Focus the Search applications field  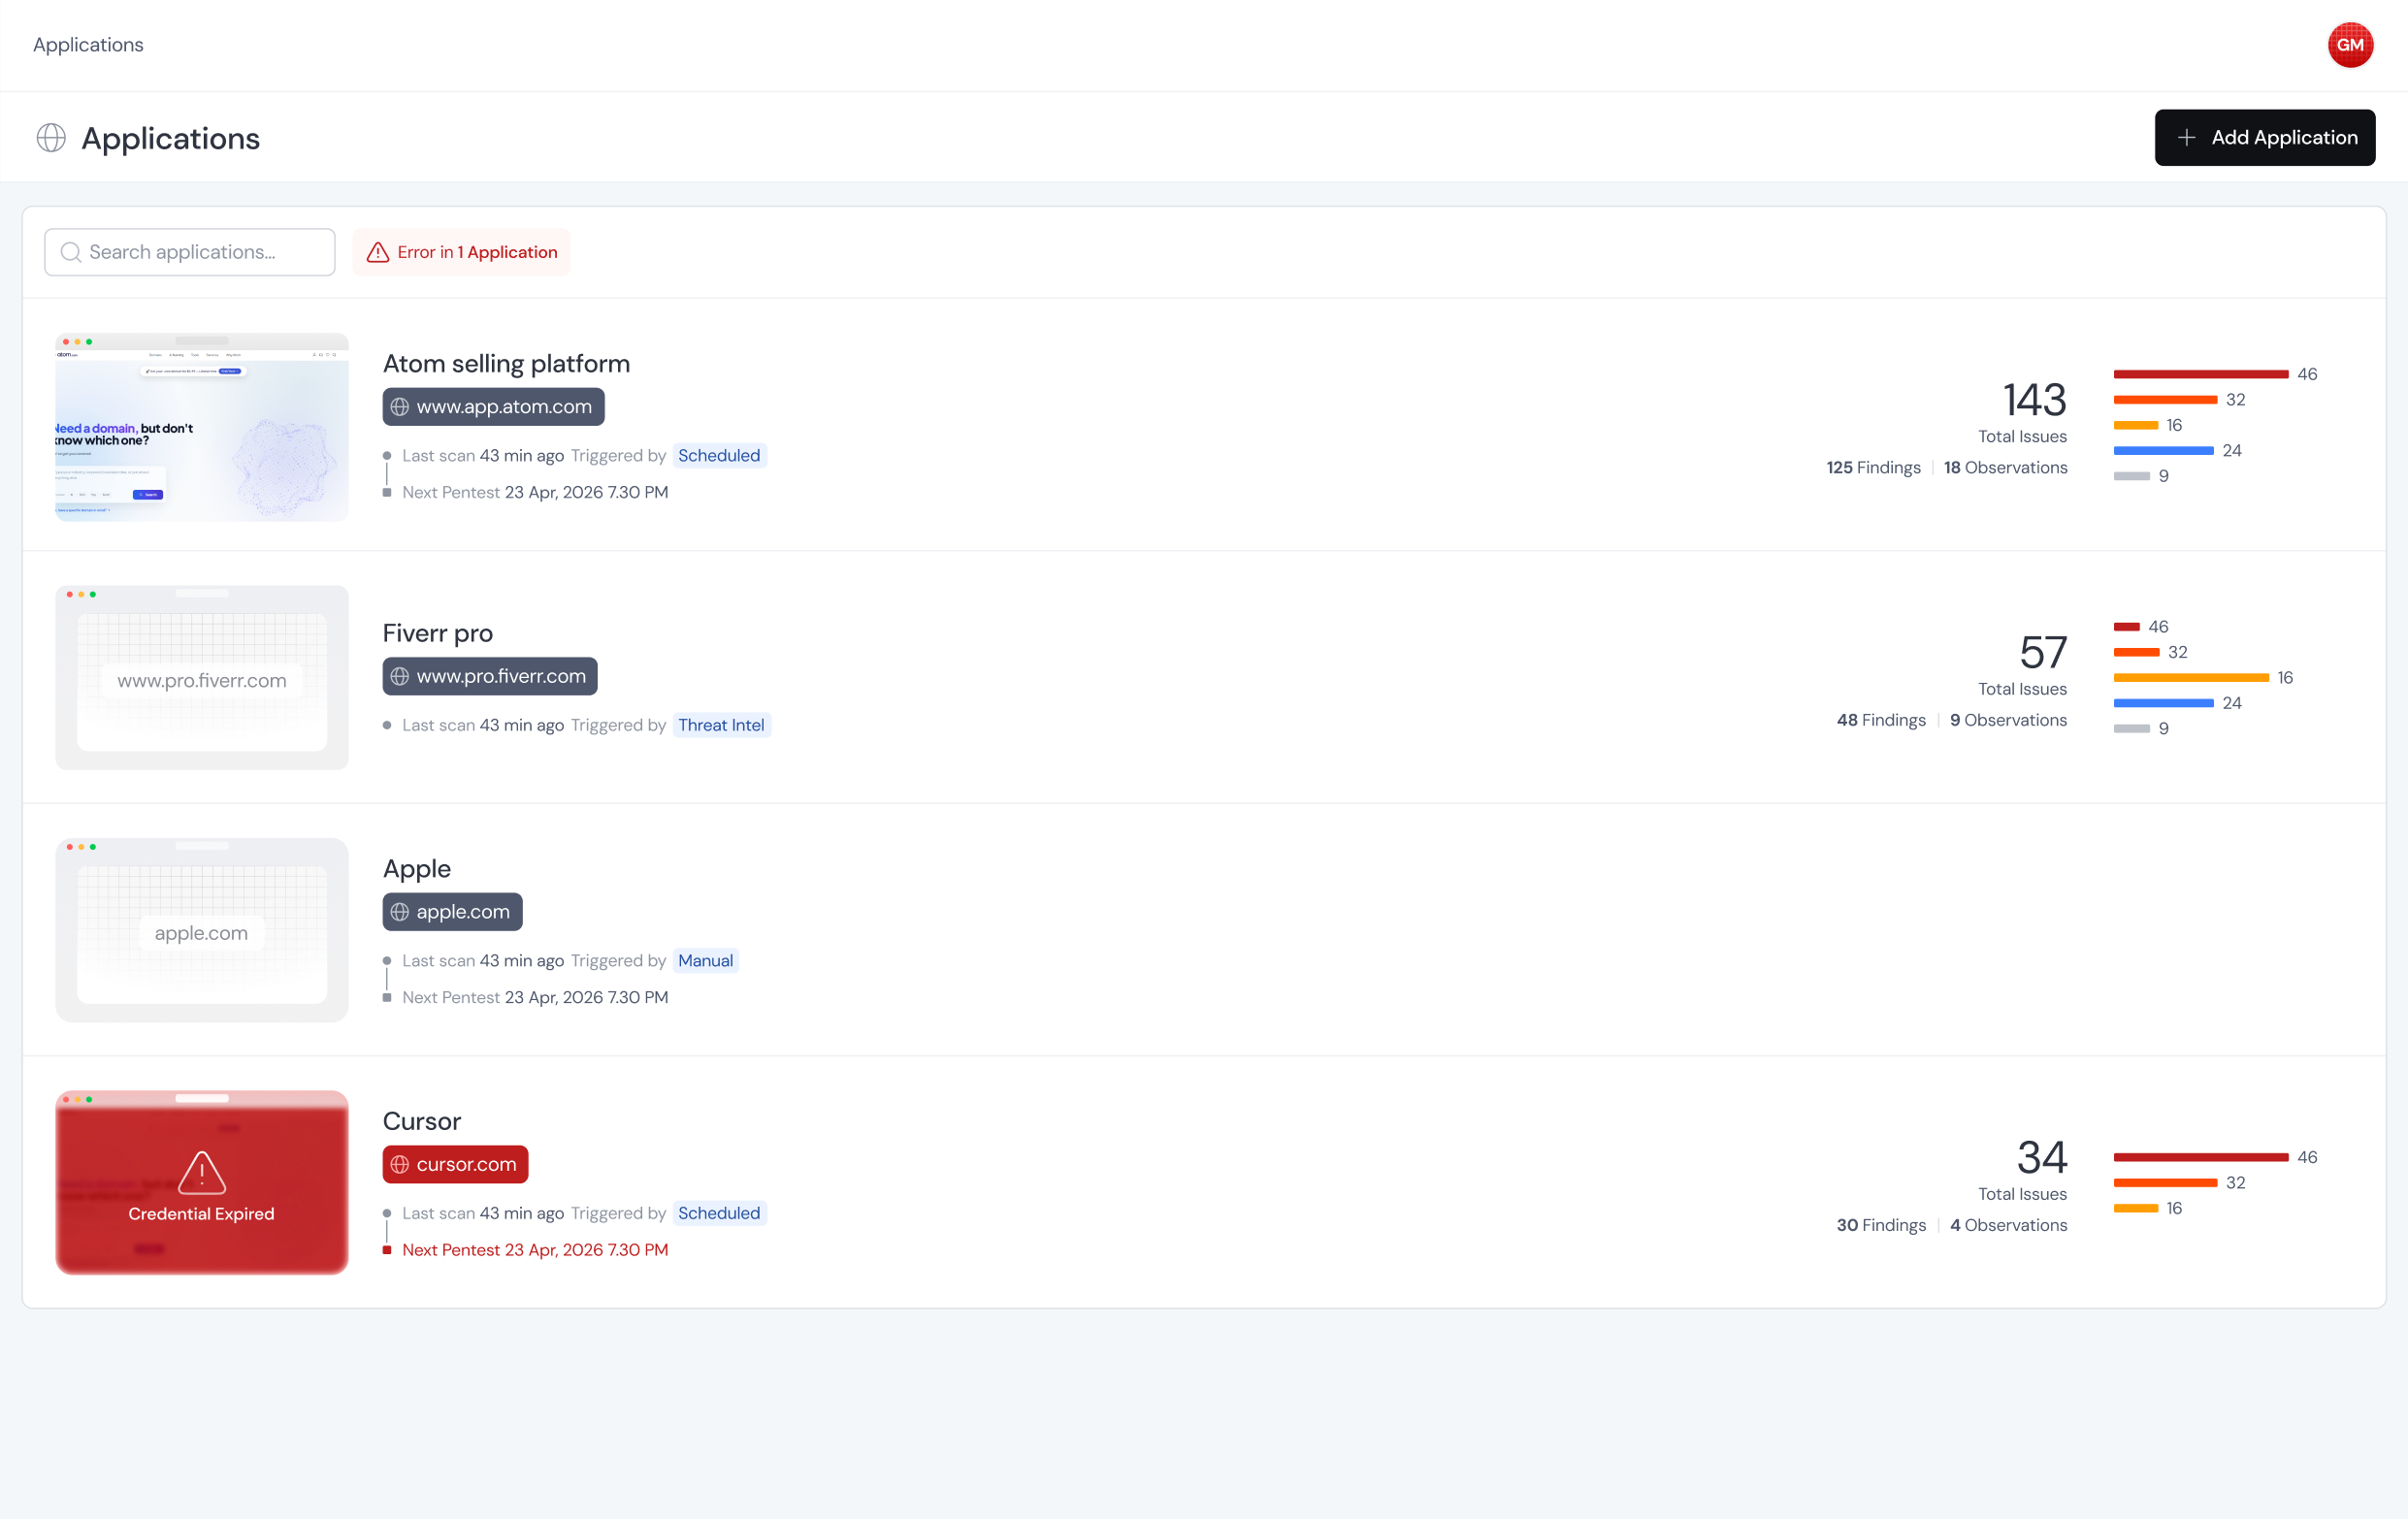point(190,252)
